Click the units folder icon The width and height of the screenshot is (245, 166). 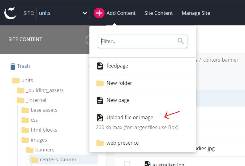(x=16, y=81)
